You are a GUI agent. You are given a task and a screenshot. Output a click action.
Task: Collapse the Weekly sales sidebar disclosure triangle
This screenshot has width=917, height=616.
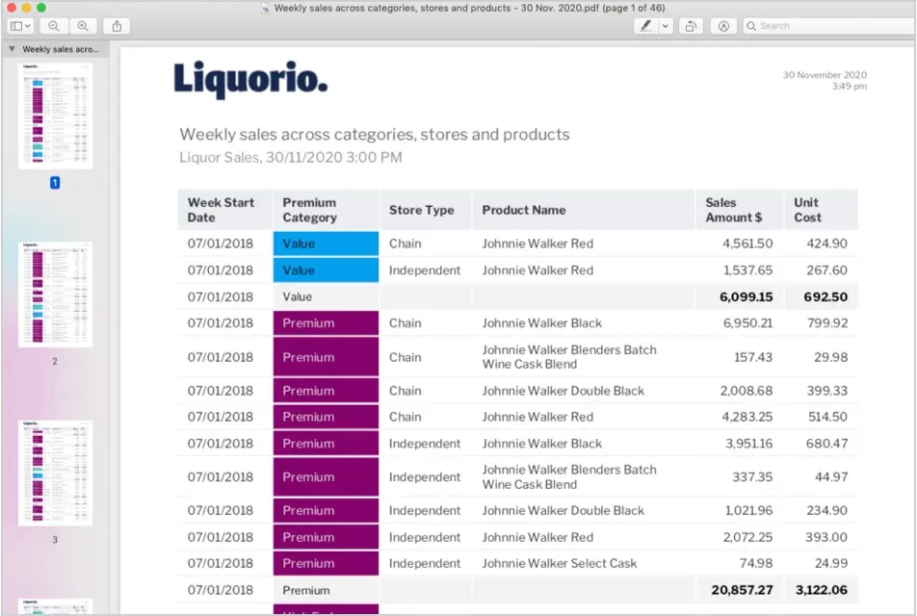pos(11,49)
